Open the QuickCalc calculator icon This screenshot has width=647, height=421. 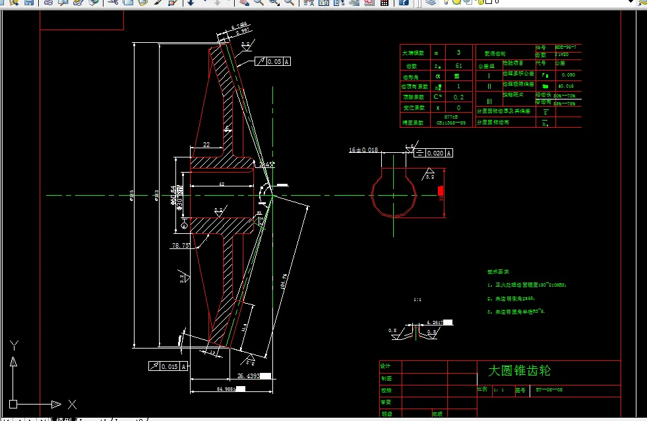(x=384, y=2)
